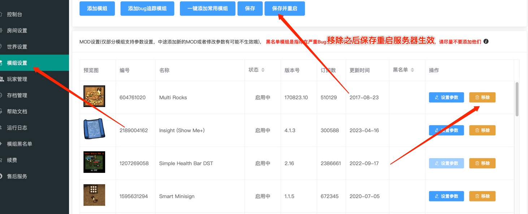Click the 添加模组 button
This screenshot has width=528, height=214.
[x=97, y=8]
